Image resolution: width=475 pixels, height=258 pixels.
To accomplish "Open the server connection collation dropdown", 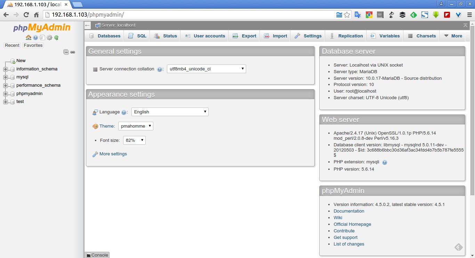I will (x=207, y=69).
